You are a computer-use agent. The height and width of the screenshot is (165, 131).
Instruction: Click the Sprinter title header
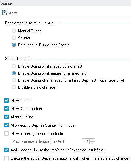coord(7,3)
